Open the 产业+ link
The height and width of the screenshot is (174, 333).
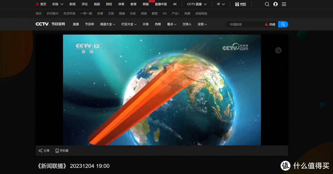tap(175, 14)
